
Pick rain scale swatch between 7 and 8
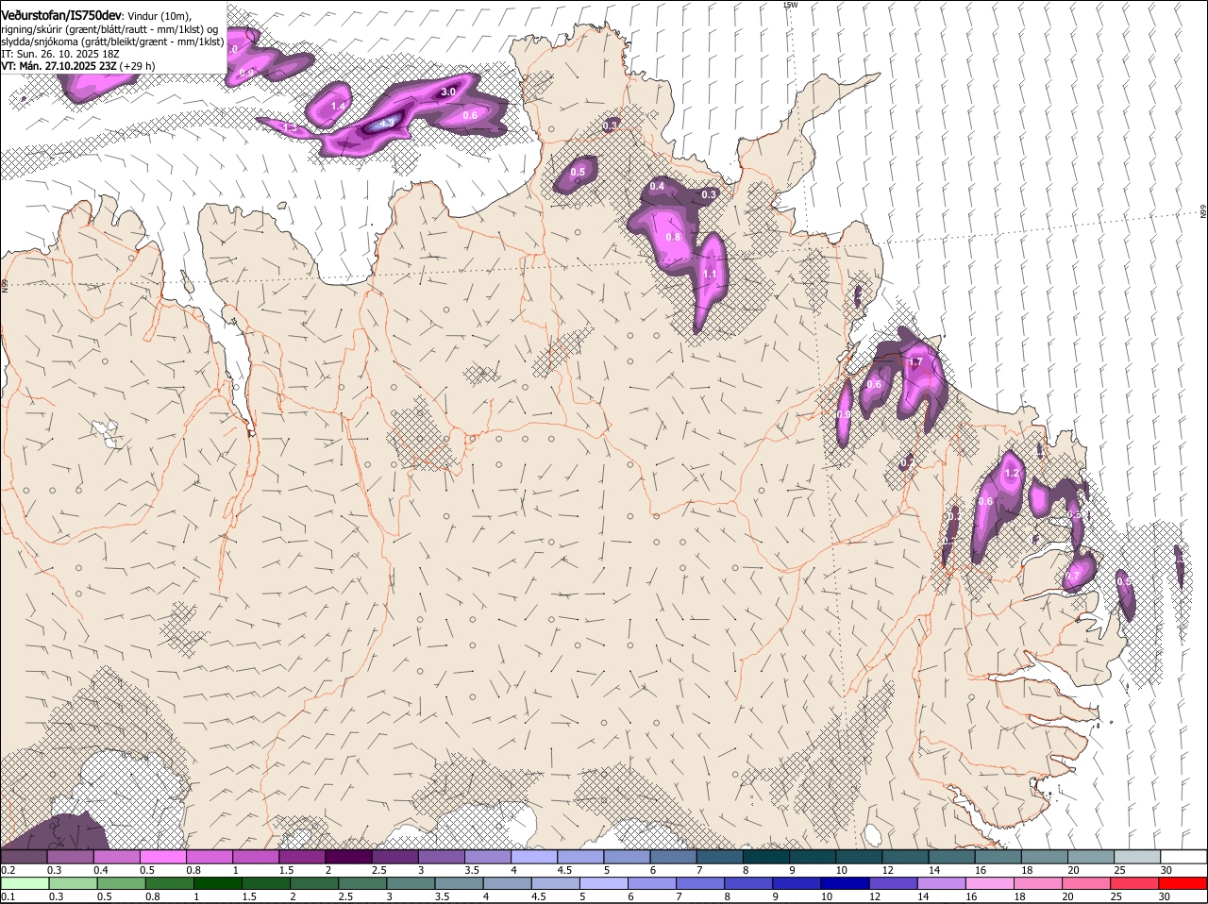coord(700,884)
